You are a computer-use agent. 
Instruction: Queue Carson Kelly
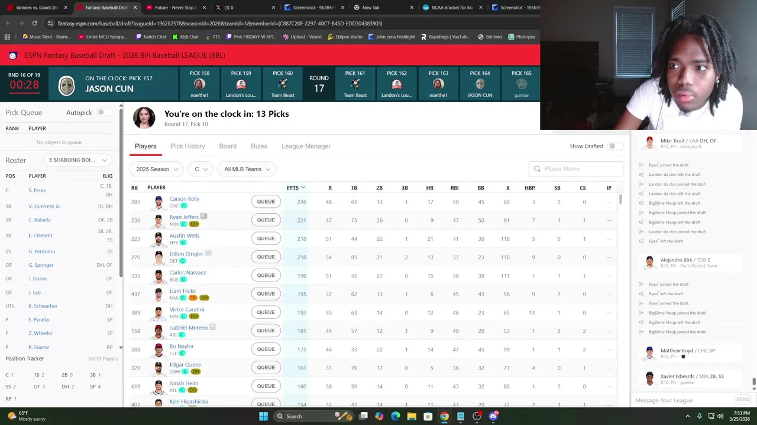pos(266,202)
